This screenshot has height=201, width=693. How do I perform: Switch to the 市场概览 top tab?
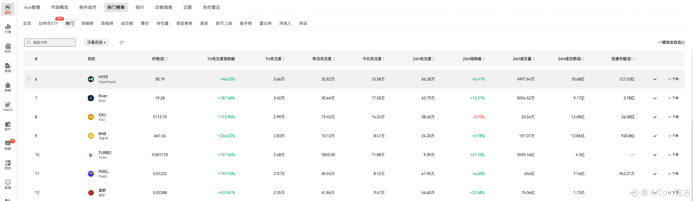pos(60,7)
